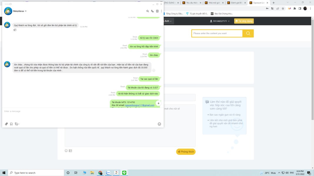The image size is (314, 176).
Task: Attach a file to the message
Action: (6, 124)
